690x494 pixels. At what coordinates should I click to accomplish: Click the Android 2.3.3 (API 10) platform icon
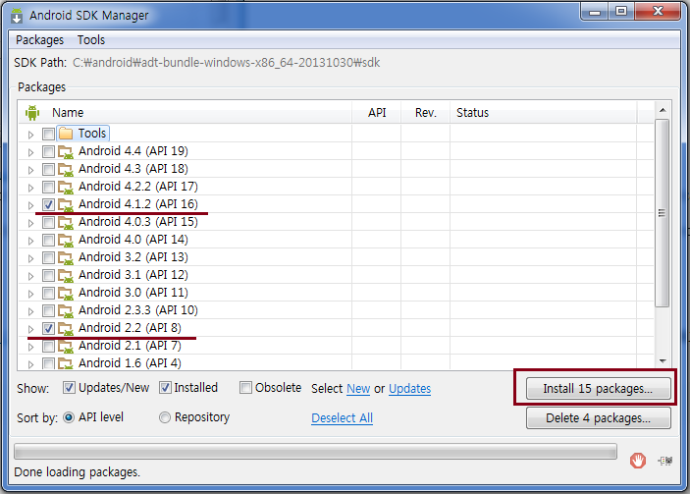[66, 310]
